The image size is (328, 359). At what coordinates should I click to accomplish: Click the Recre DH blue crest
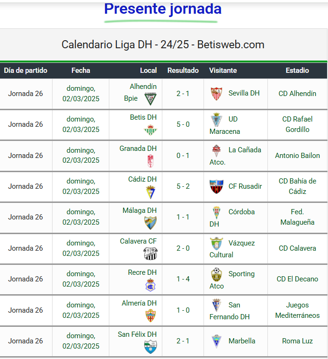pyautogui.click(x=150, y=285)
